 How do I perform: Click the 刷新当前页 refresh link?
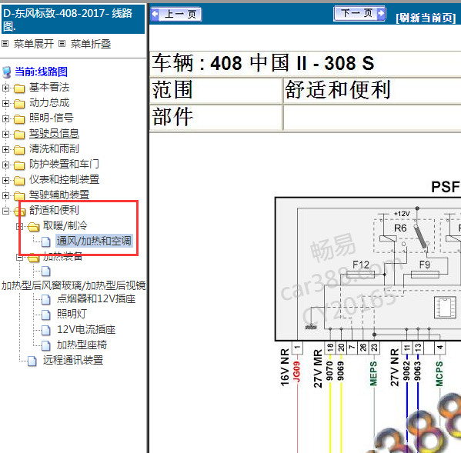point(426,18)
